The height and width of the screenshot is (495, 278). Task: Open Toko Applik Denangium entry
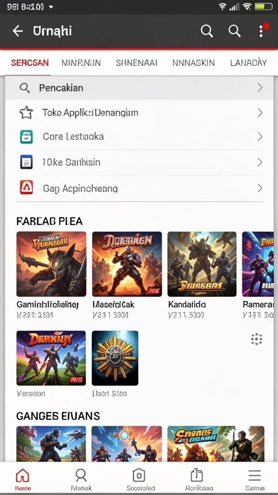tap(140, 113)
